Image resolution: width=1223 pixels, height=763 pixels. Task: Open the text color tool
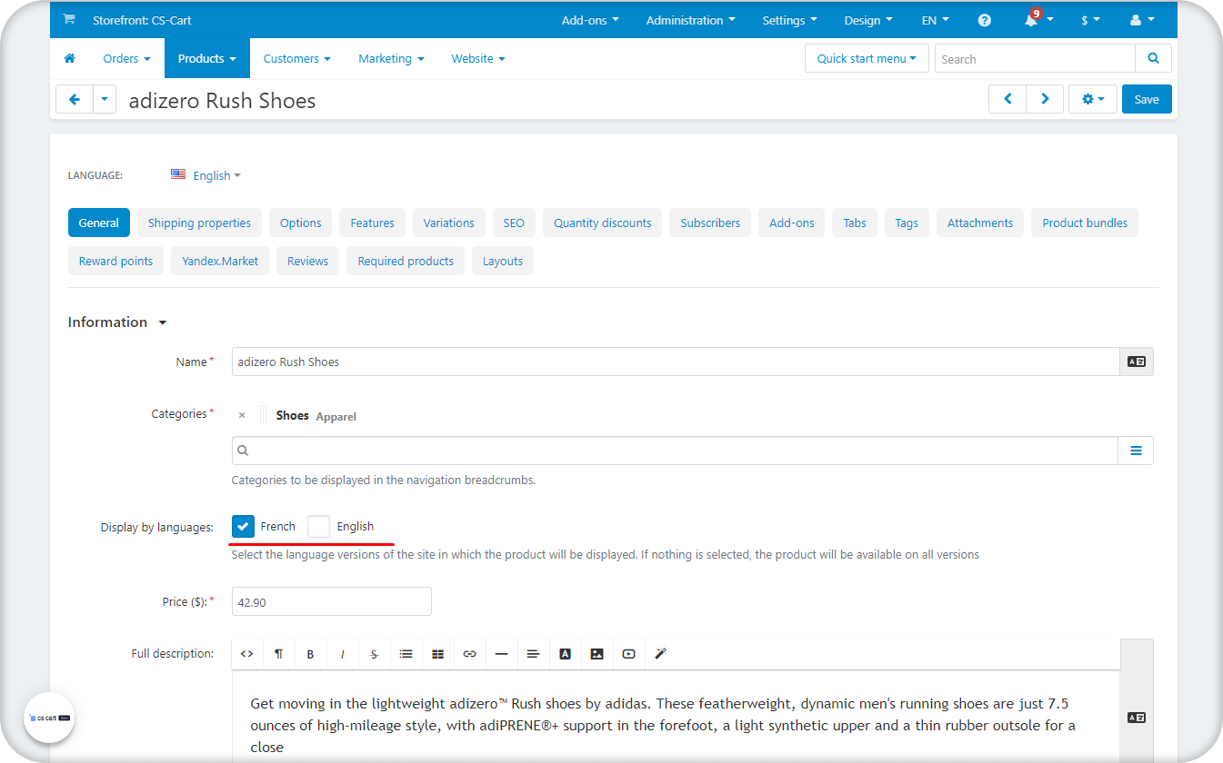[565, 654]
